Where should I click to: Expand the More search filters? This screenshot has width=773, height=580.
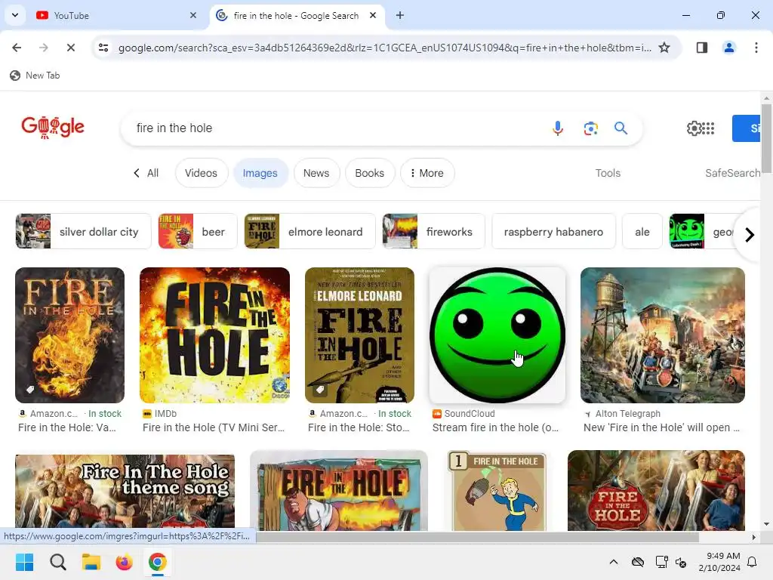(427, 173)
